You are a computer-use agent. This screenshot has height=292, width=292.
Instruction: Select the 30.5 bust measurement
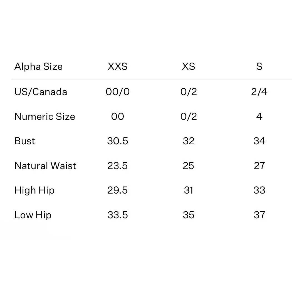(x=117, y=141)
